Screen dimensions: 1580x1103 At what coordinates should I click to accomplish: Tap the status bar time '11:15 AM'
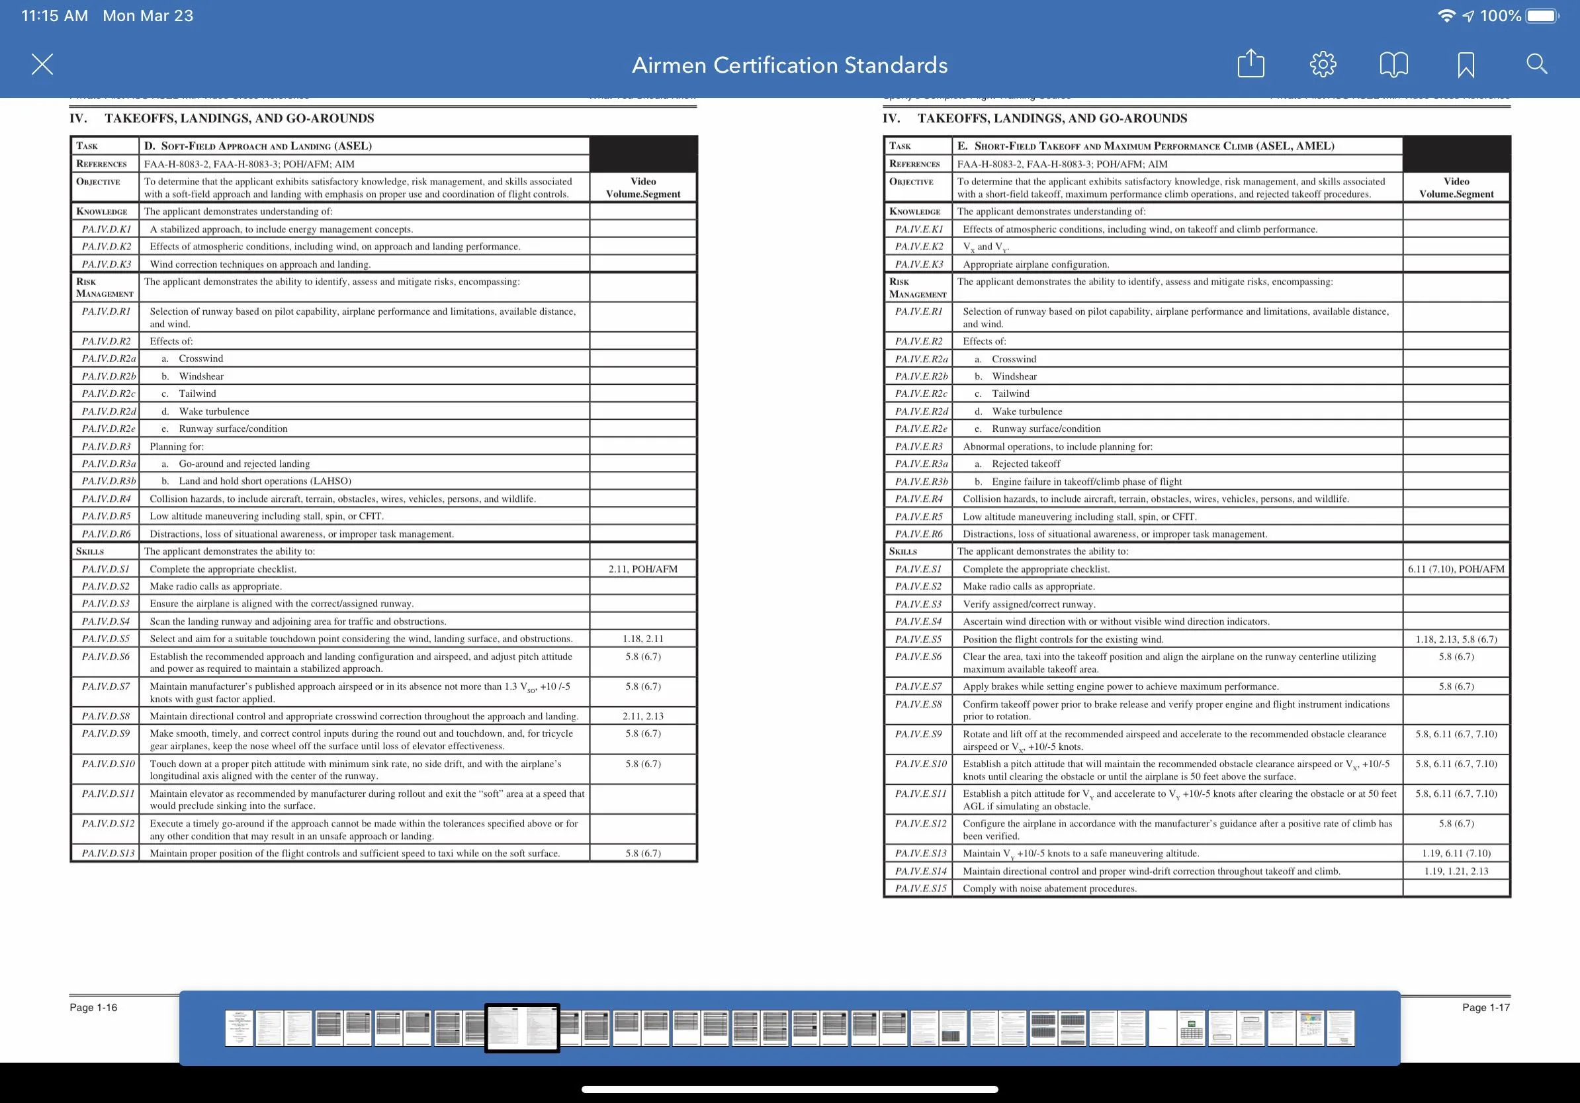(54, 15)
